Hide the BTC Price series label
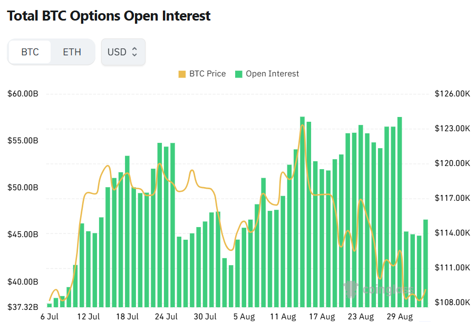 pyautogui.click(x=208, y=74)
